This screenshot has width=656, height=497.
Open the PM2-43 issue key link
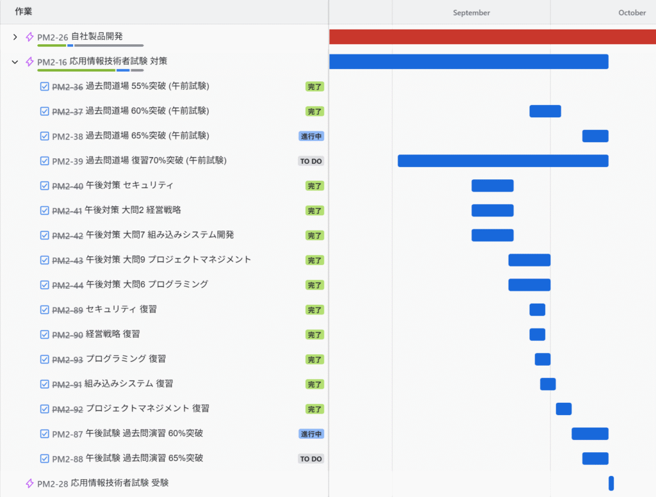point(67,261)
